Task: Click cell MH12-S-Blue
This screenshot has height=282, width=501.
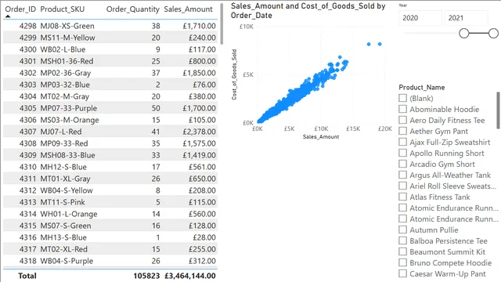Action: 63,167
